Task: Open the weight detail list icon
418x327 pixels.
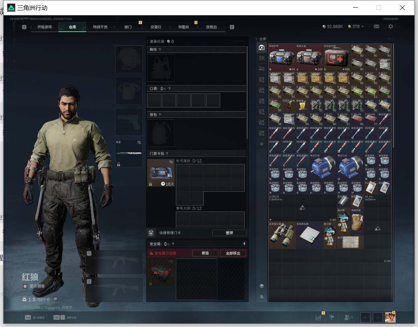Action: coord(55,299)
